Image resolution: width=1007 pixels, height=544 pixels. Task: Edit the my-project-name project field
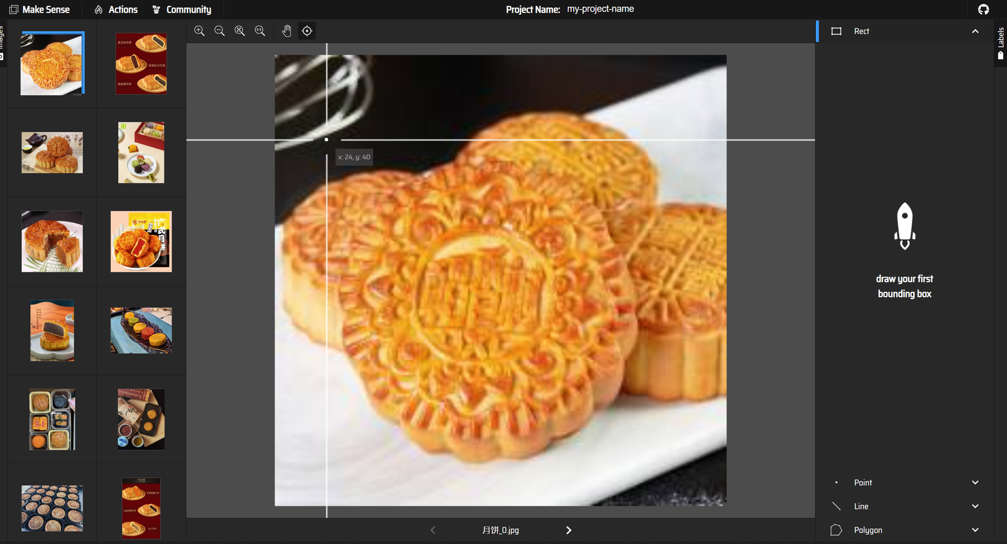tap(600, 9)
